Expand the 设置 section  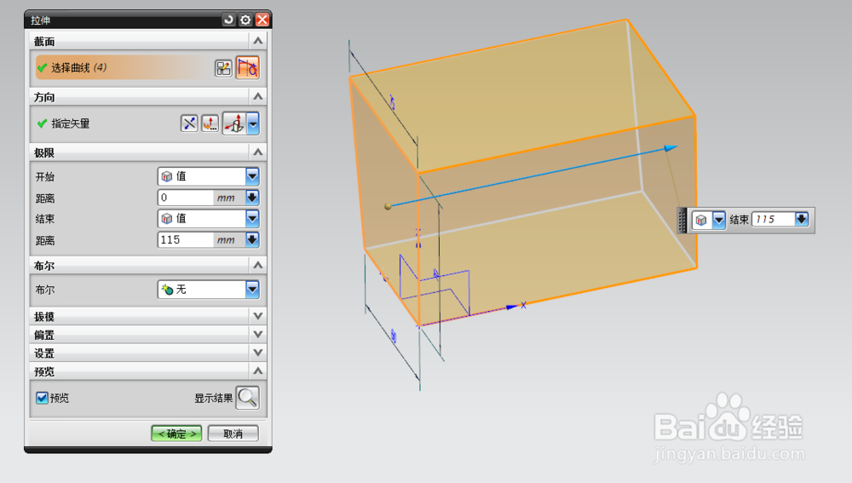(257, 353)
